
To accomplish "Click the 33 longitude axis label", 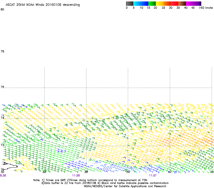I will pos(44,172).
